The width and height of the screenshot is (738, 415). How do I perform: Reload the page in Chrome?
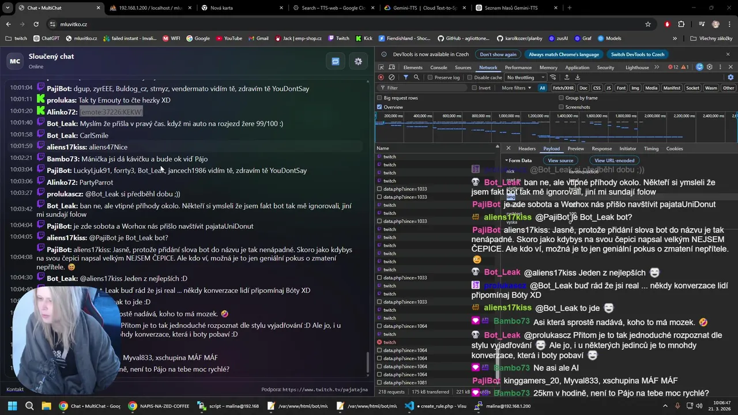coord(36,24)
